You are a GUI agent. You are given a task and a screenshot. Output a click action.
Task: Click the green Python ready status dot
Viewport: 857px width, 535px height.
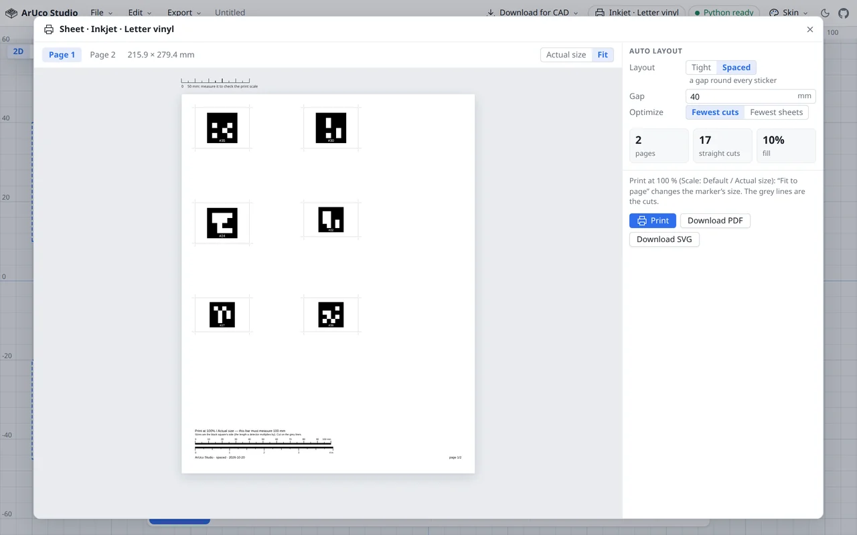pyautogui.click(x=698, y=13)
